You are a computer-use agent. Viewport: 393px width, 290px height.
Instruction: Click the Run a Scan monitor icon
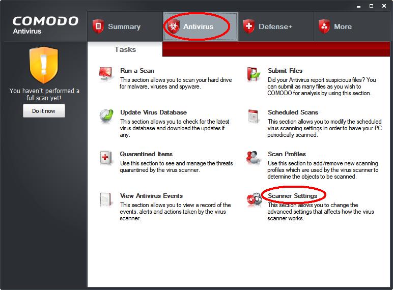106,74
